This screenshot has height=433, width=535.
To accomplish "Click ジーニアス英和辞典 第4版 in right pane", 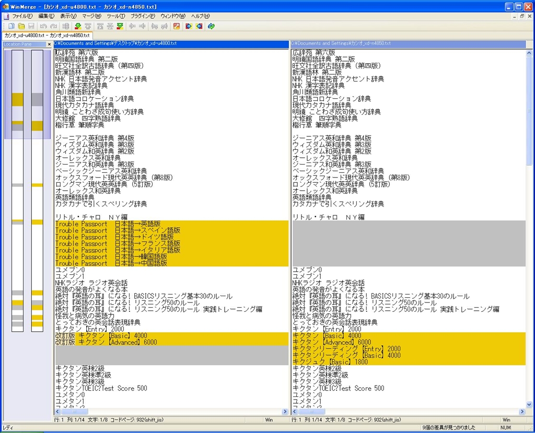I will pos(332,138).
